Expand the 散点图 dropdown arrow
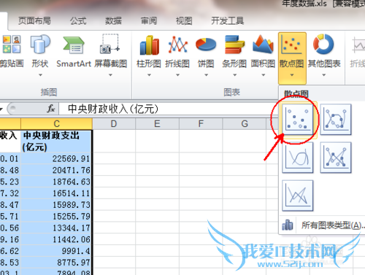 tap(292, 75)
